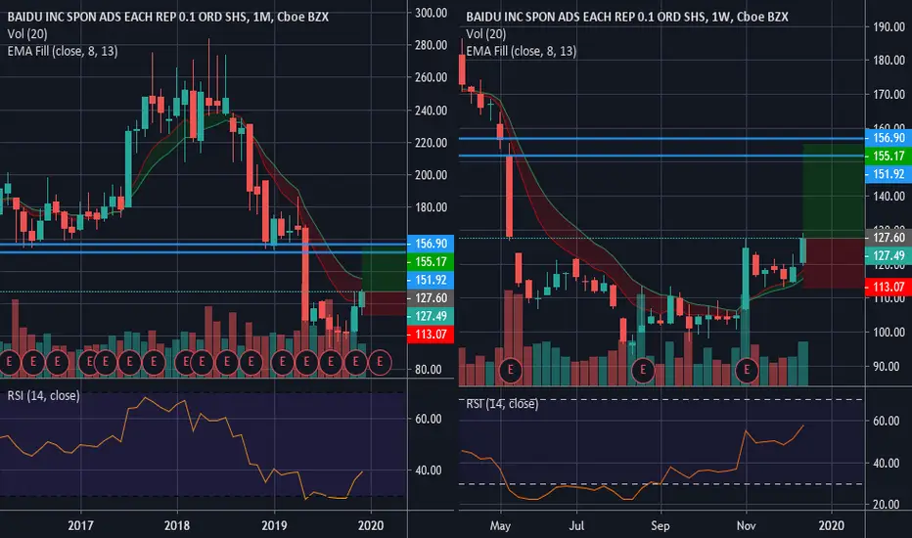Select the upper blue horizontal line on the weekly chart

(661, 139)
